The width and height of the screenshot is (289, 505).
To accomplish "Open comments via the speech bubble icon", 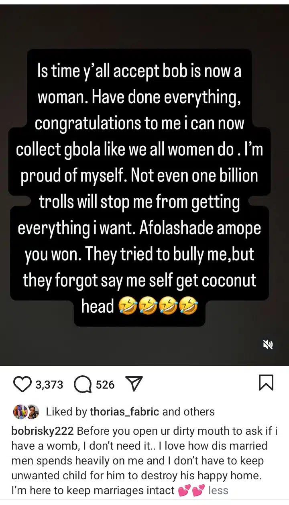I will pyautogui.click(x=83, y=385).
